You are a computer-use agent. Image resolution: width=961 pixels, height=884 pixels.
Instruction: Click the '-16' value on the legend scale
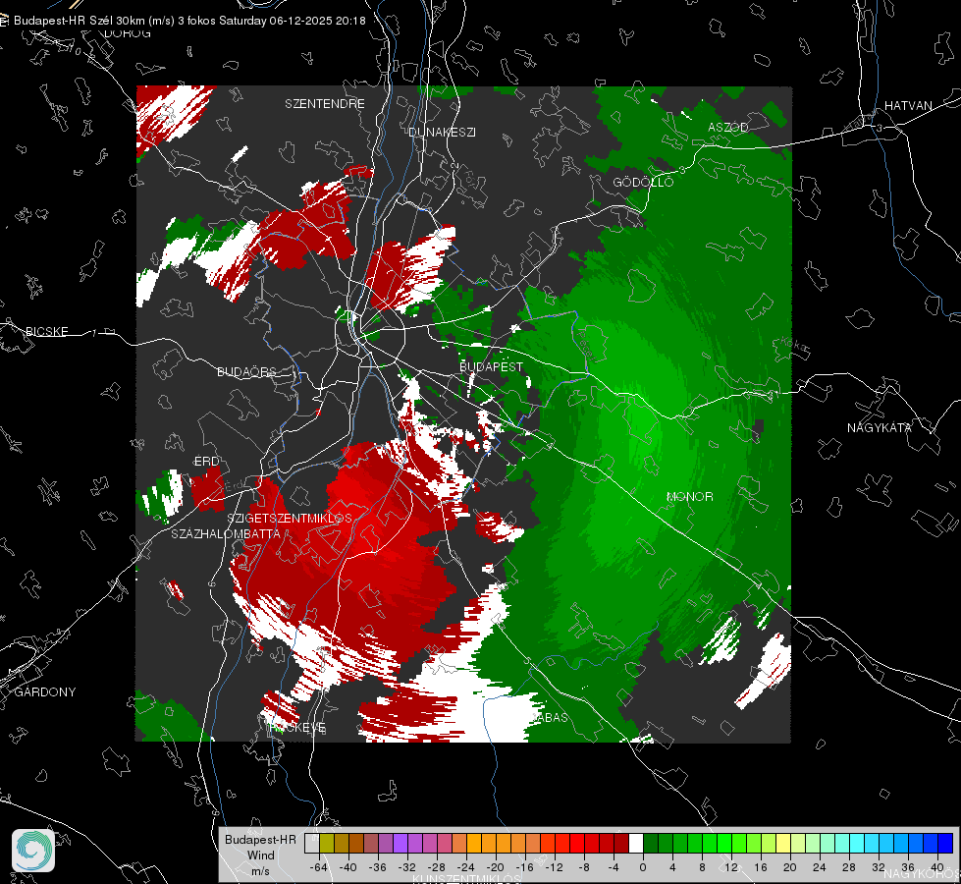[x=524, y=867]
